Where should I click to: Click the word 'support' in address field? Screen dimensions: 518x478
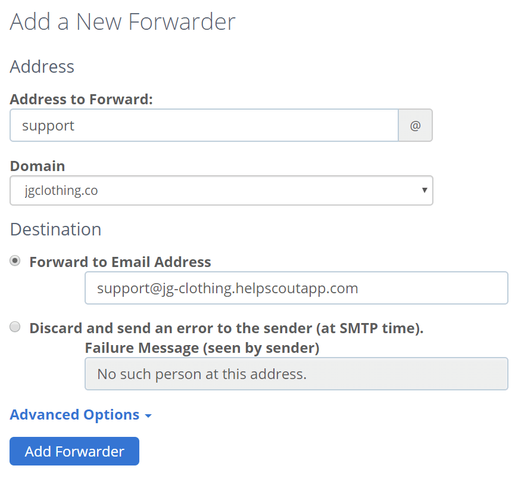[x=48, y=126]
